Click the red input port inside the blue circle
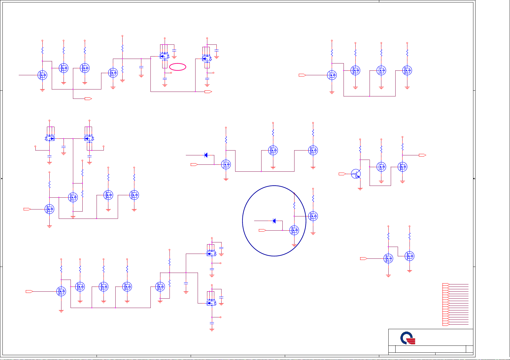Image resolution: width=510 pixels, height=360 pixels. coord(262,230)
